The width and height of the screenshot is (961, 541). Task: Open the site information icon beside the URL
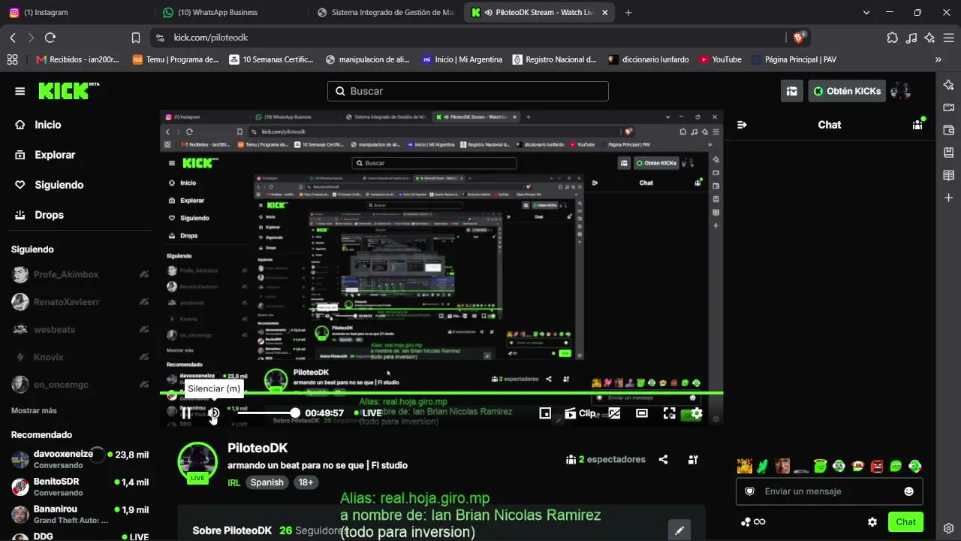point(159,38)
